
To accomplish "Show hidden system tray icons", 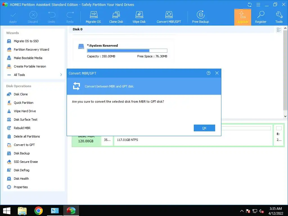I will pos(242,211).
